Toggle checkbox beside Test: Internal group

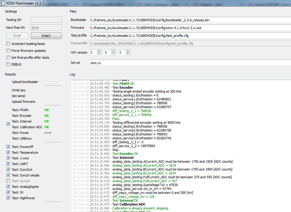click(8, 124)
